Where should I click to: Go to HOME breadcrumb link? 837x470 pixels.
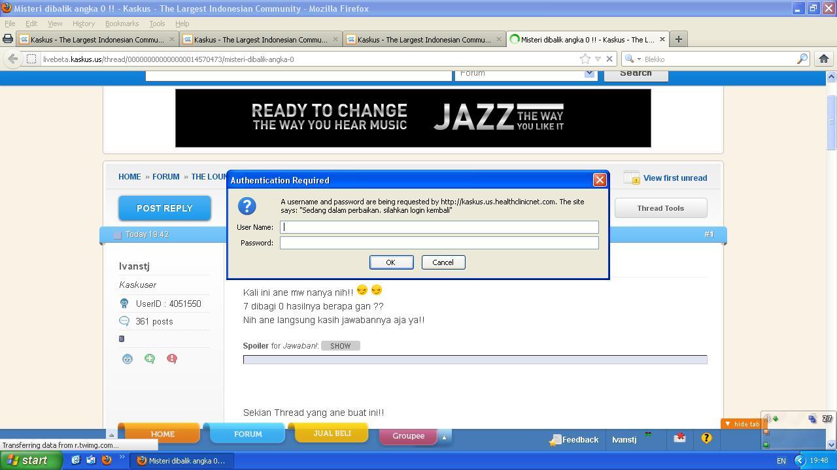[x=129, y=177]
